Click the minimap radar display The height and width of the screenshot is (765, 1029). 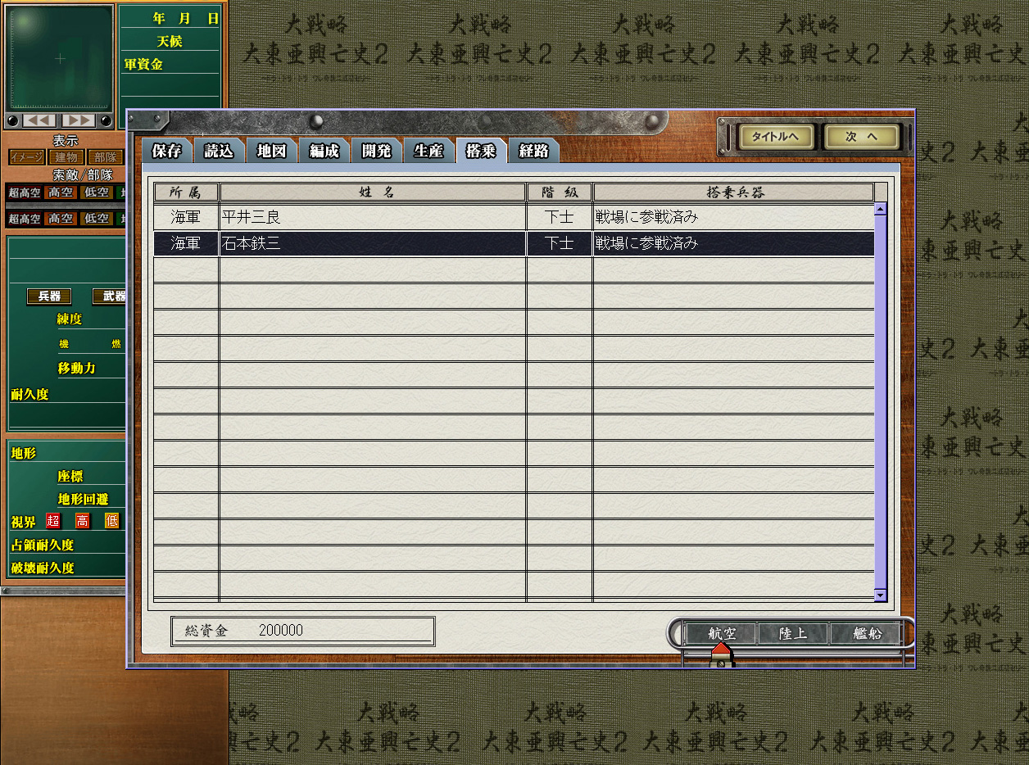(x=60, y=58)
